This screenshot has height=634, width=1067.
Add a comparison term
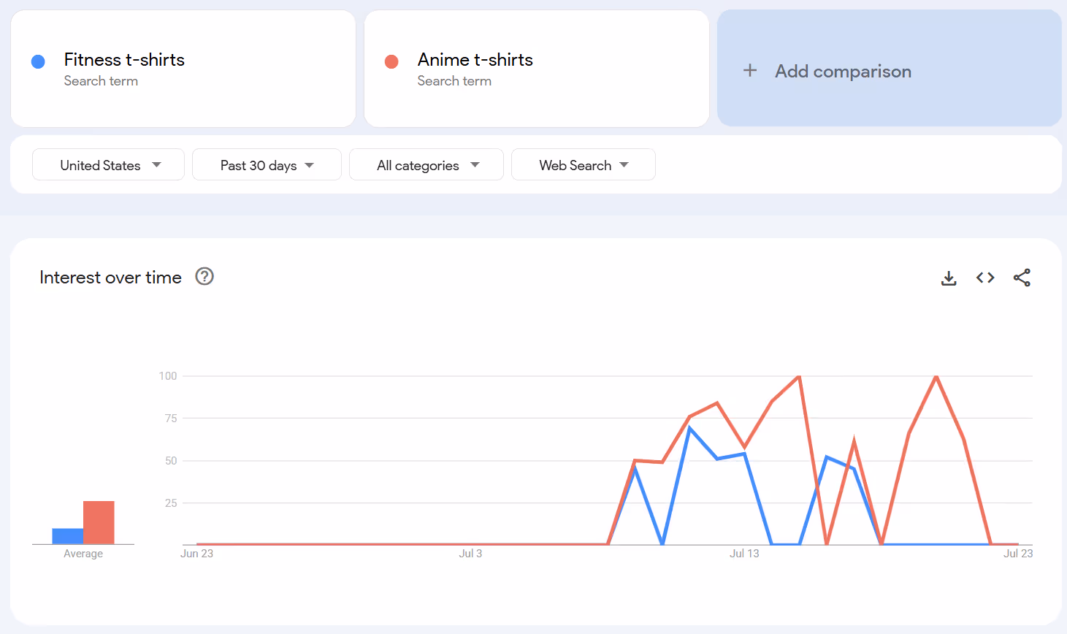(x=890, y=69)
